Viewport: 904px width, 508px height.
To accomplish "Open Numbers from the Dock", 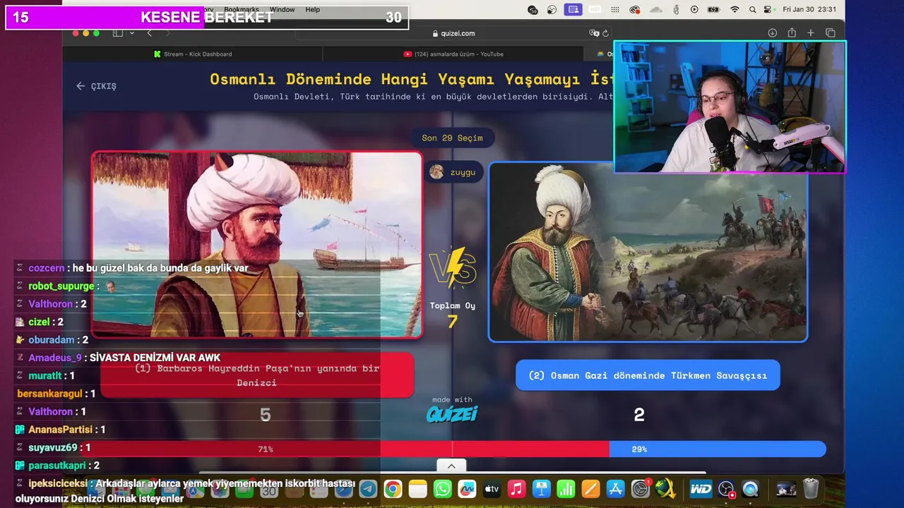I will pos(566,489).
